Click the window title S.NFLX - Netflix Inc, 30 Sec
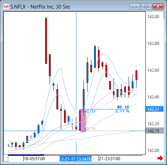Image resolution: width=167 pixels, height=165 pixels. pyautogui.click(x=40, y=7)
